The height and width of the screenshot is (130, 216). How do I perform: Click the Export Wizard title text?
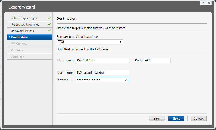[x=22, y=7]
